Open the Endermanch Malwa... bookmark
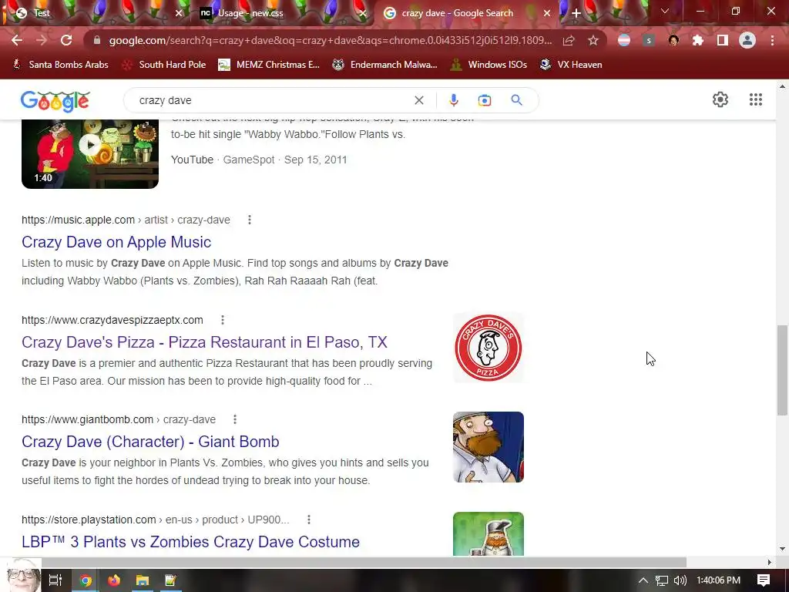 pyautogui.click(x=385, y=65)
